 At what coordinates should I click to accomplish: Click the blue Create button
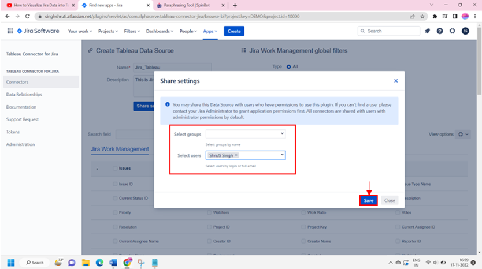[234, 31]
